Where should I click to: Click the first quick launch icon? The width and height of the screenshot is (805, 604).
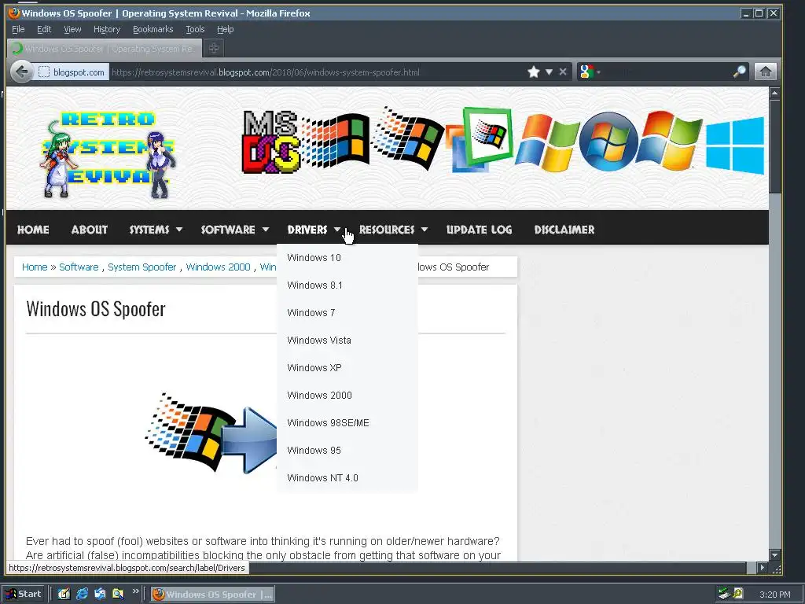tap(64, 595)
